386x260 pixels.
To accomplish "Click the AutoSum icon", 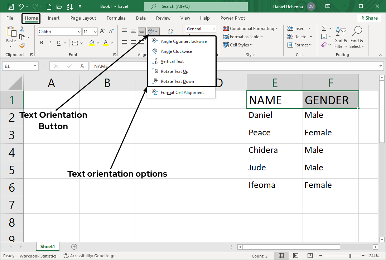I will pos(325,28).
